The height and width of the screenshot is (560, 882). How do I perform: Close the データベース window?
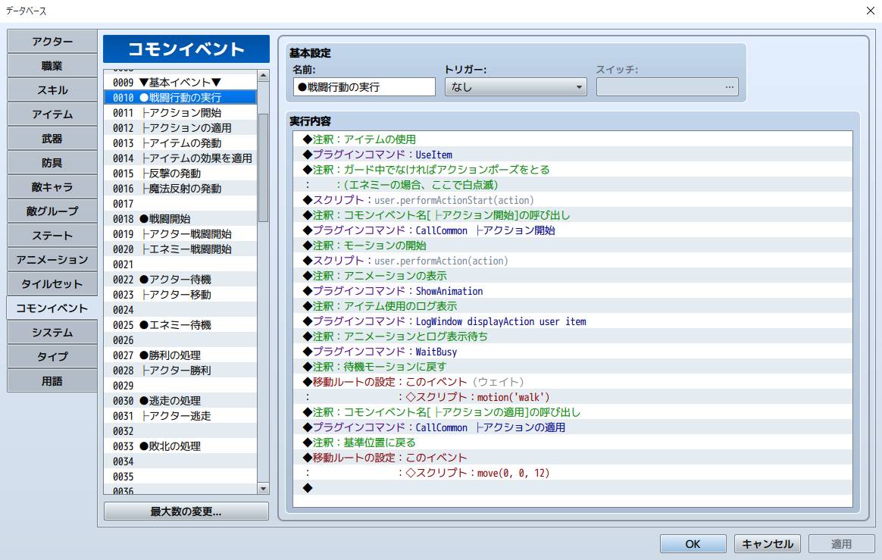[x=870, y=11]
